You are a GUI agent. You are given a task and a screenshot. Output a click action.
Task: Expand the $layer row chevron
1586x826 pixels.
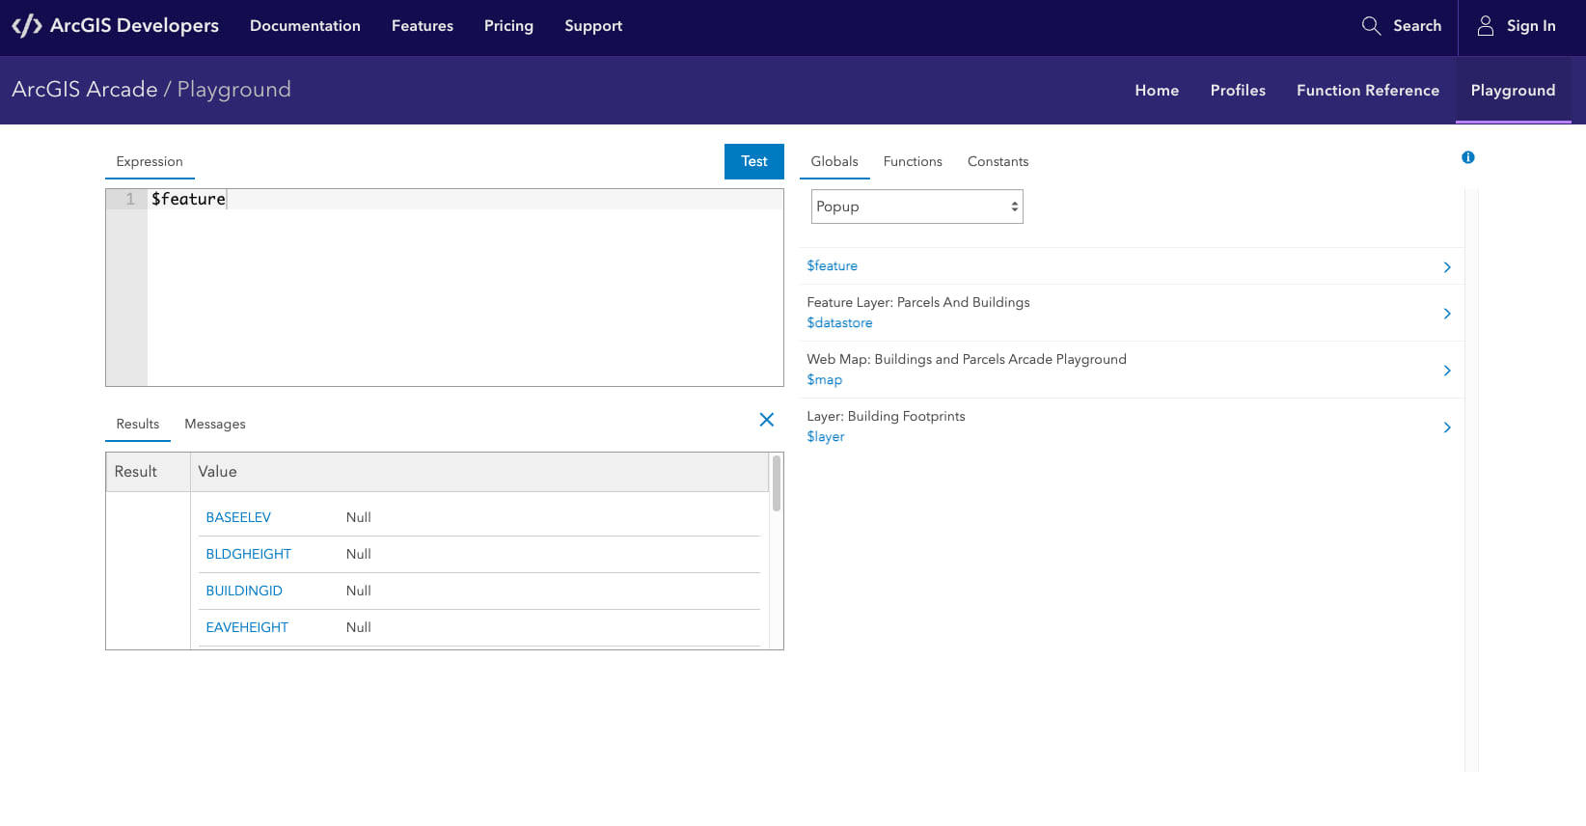1447,427
